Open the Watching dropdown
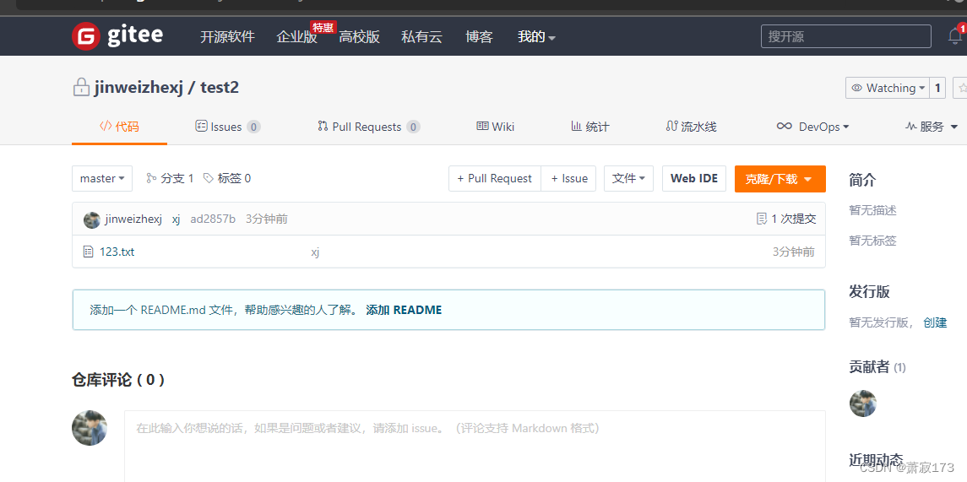This screenshot has width=967, height=482. (x=887, y=88)
